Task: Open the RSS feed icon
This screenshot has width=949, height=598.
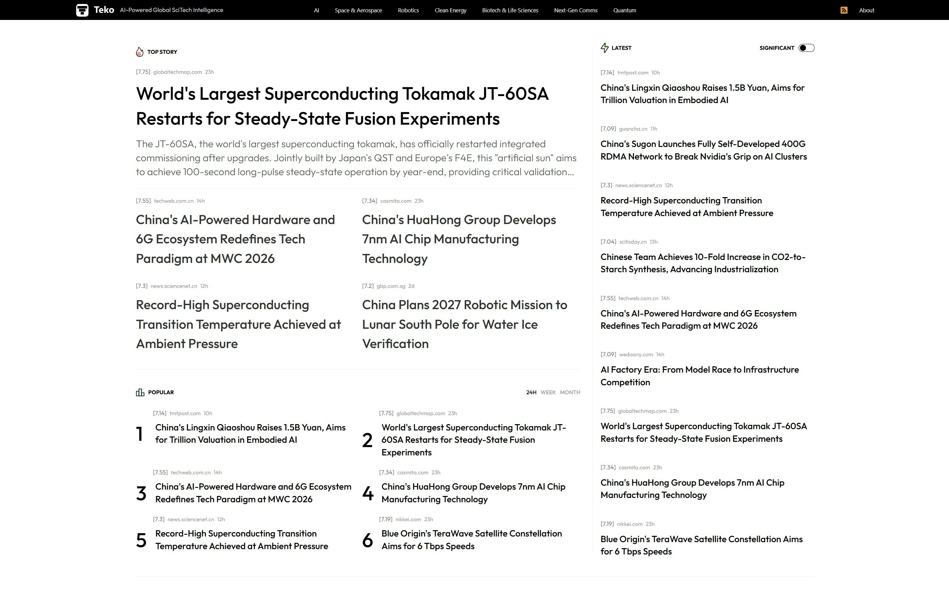Action: tap(844, 10)
